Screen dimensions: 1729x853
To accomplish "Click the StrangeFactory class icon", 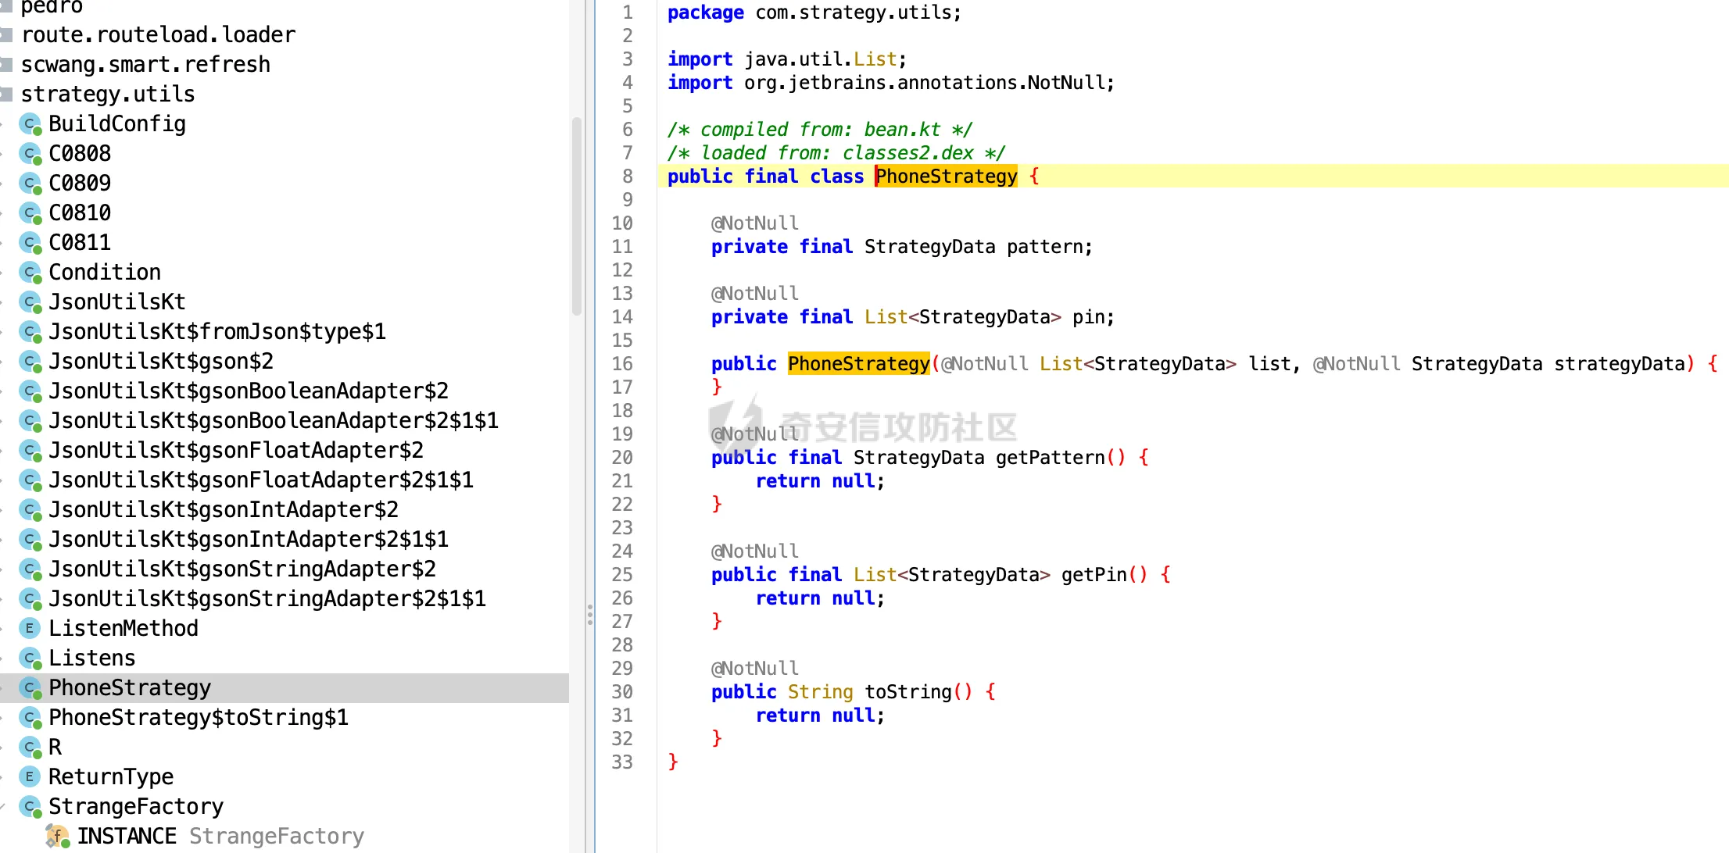I will pos(30,807).
